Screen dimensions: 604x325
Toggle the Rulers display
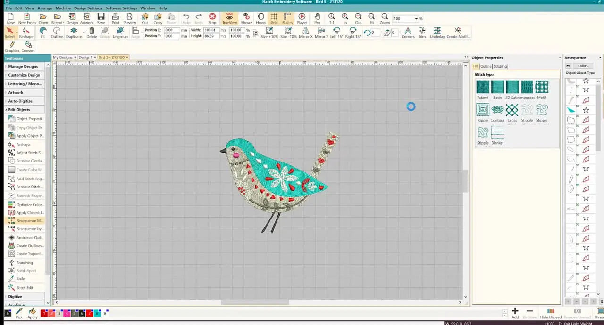click(x=287, y=18)
